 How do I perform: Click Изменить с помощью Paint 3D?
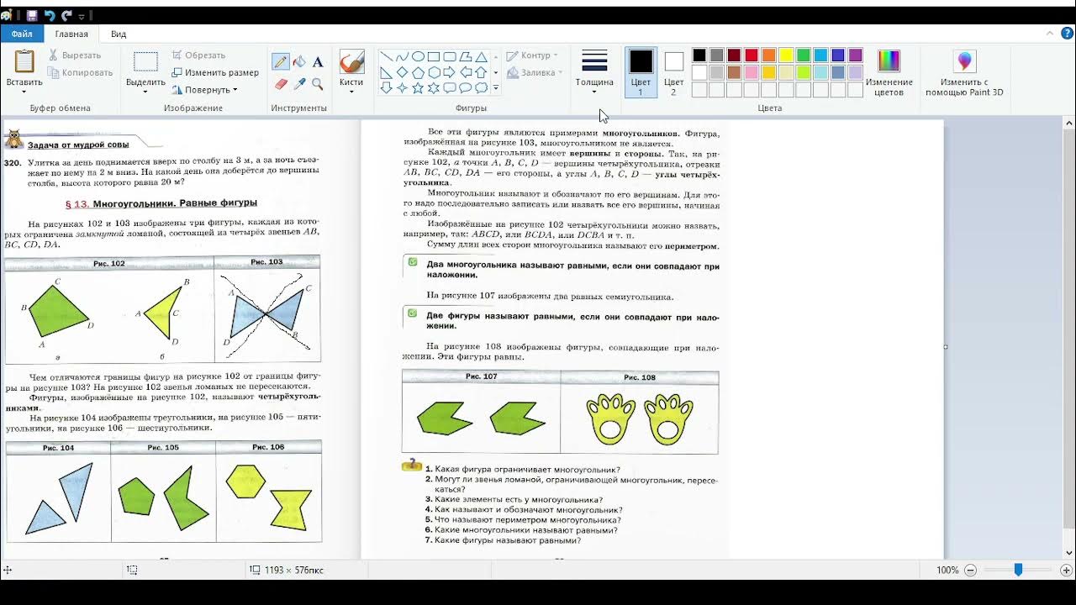(964, 72)
